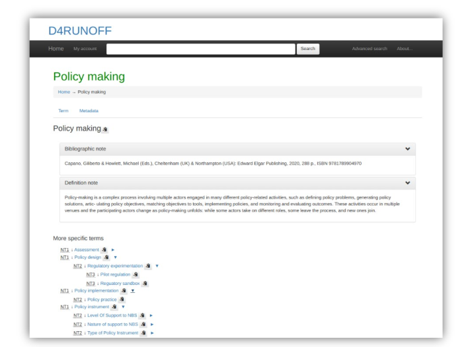Expand the Assessment term subtree
Screen dimensions: 464x347
(113, 250)
